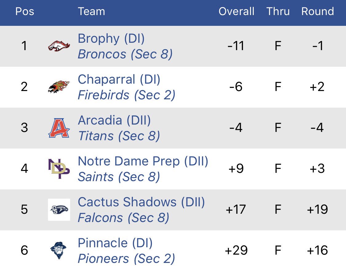Open the Pinnacle (DI) team link
The width and height of the screenshot is (346, 270).
point(115,243)
